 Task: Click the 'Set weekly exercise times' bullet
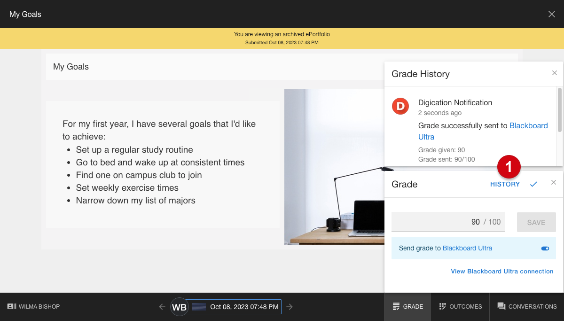click(x=127, y=188)
